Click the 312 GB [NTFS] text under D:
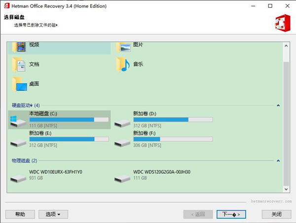Screen dimensions: 296x223 pos(147,126)
